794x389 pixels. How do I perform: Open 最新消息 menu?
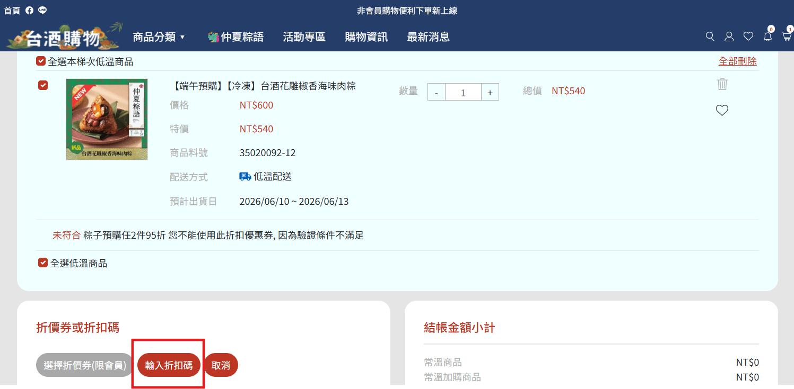click(428, 37)
